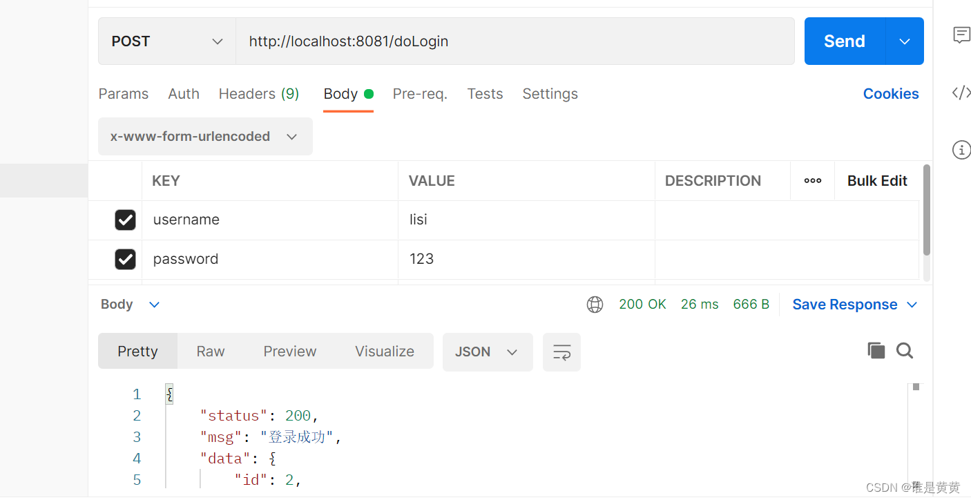Click the username row description cell
This screenshot has height=500, width=971.
tap(787, 220)
